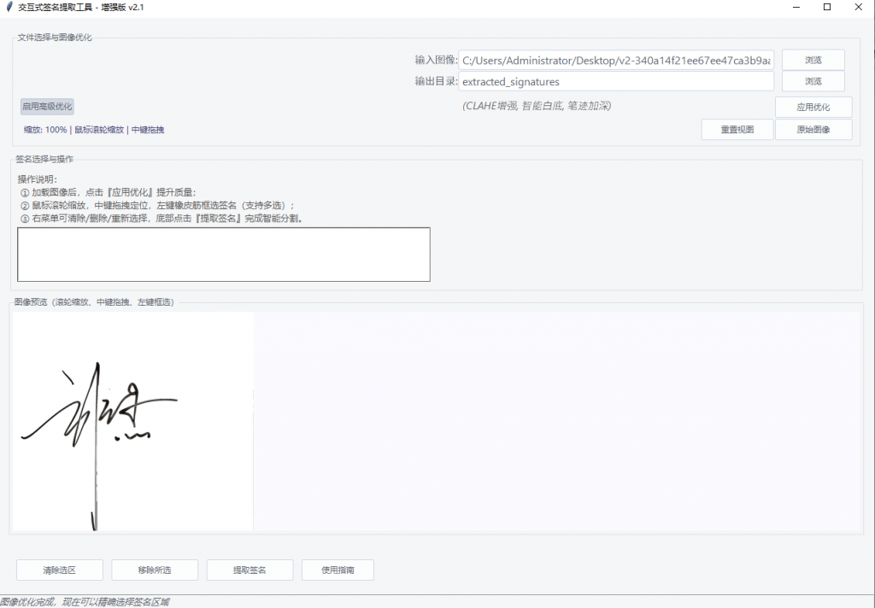This screenshot has width=875, height=608.
Task: Click 应用优化 to apply optimization
Action: pyautogui.click(x=813, y=106)
